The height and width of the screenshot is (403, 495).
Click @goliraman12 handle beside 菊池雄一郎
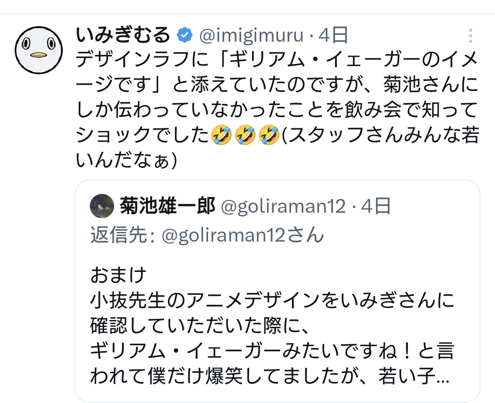tap(283, 206)
